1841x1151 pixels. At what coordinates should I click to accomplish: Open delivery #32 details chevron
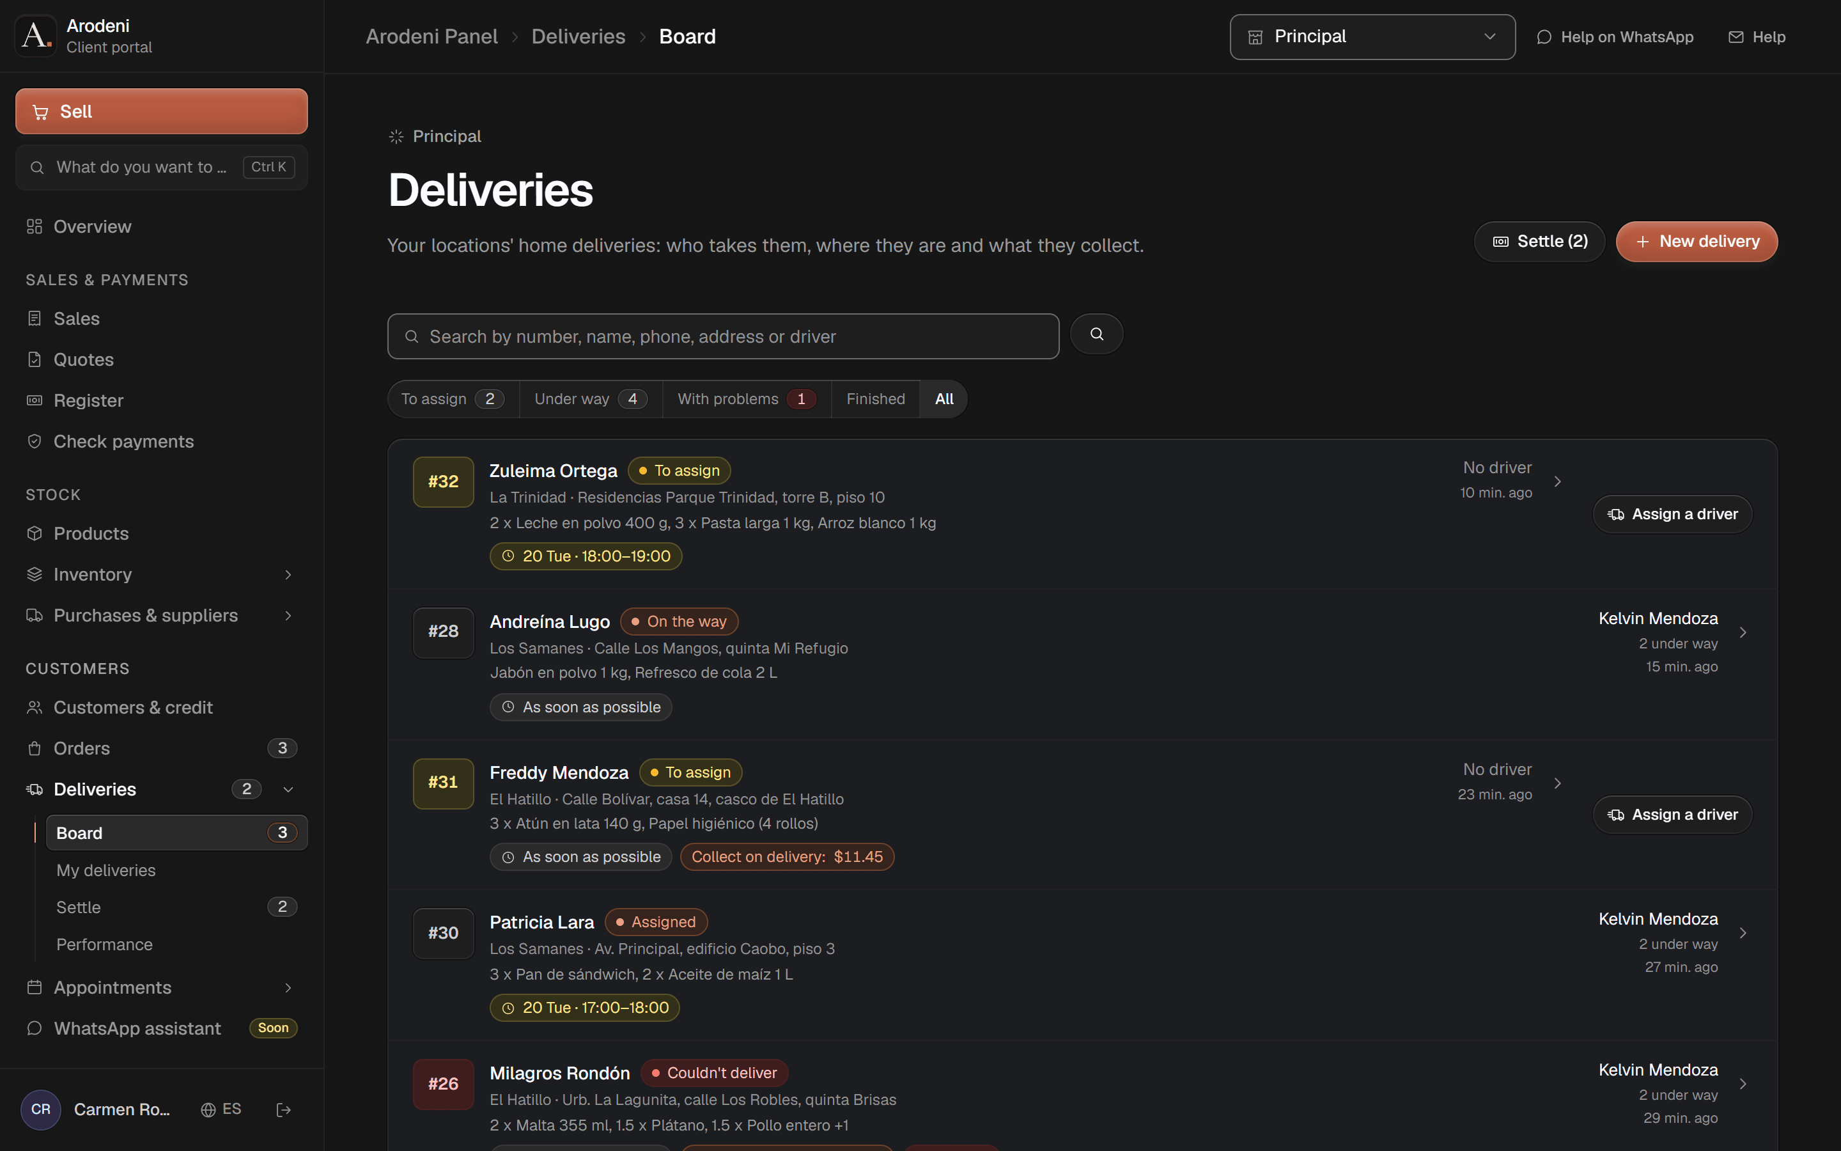1557,481
